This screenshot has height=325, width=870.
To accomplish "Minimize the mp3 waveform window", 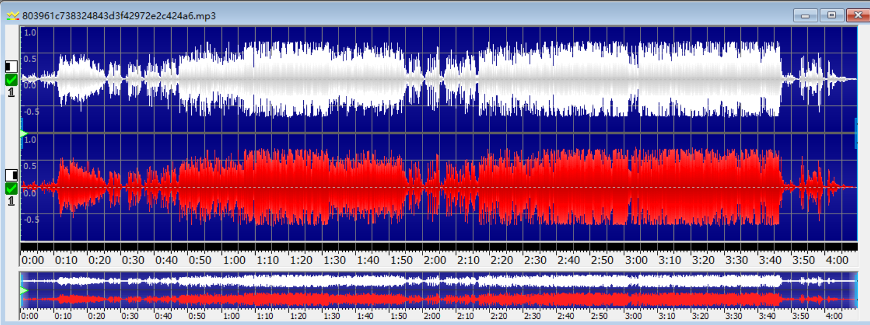I will point(805,16).
